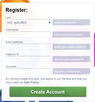The height and width of the screenshot is (102, 95).
Task: Click the 'choose your username' hint box
Action: coord(71,35)
